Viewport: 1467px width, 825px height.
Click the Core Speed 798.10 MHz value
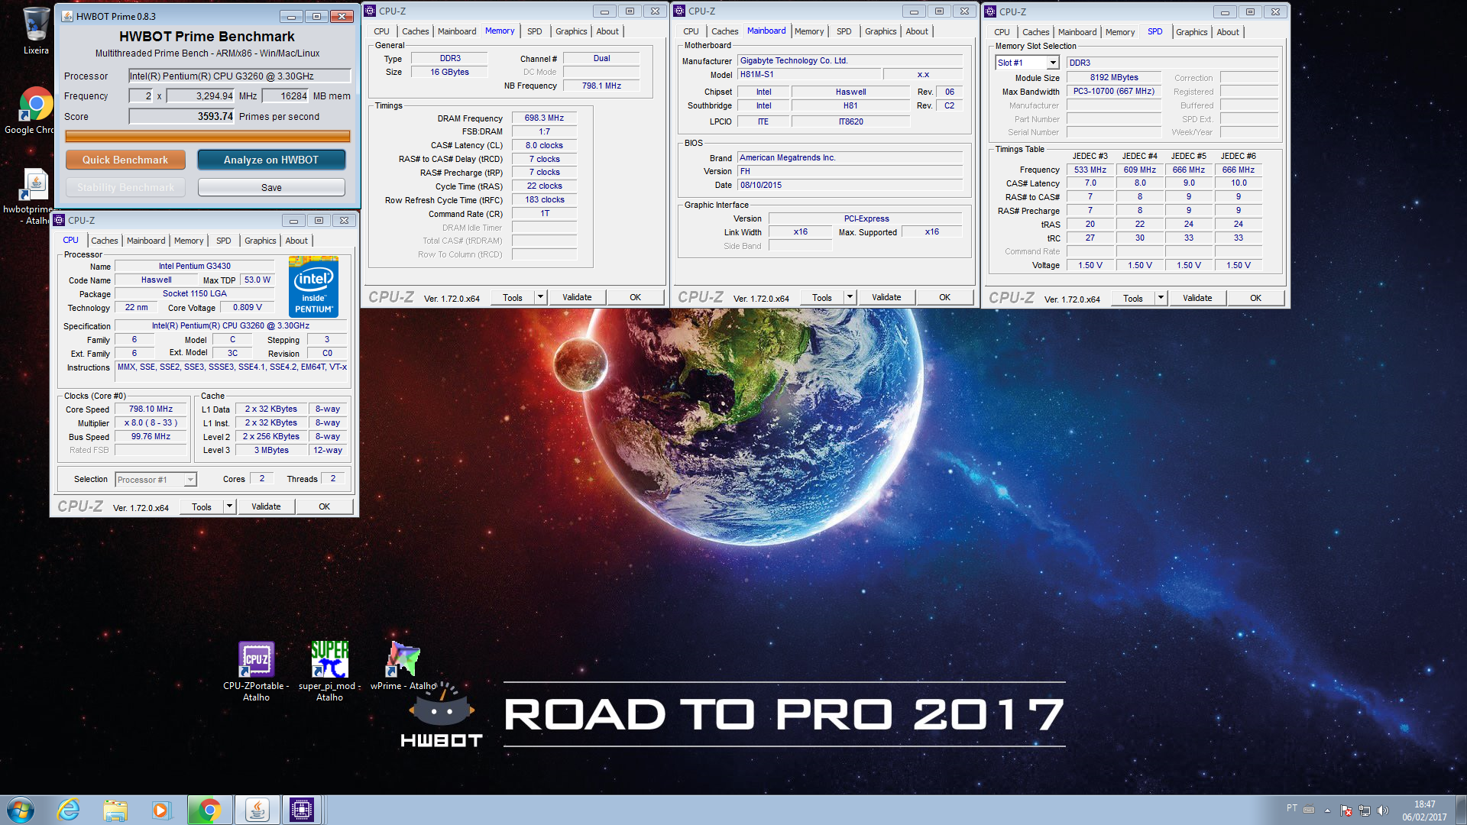point(151,409)
